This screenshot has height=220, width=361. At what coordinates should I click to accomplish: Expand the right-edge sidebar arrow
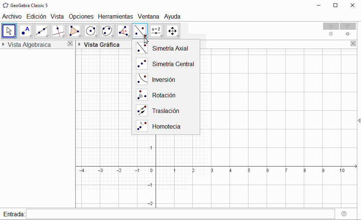(359, 120)
